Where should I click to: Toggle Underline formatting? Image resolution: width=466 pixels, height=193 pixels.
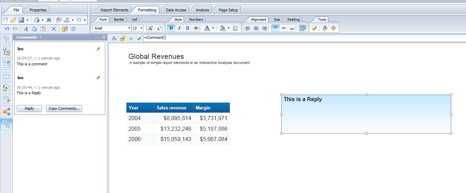[x=187, y=28]
